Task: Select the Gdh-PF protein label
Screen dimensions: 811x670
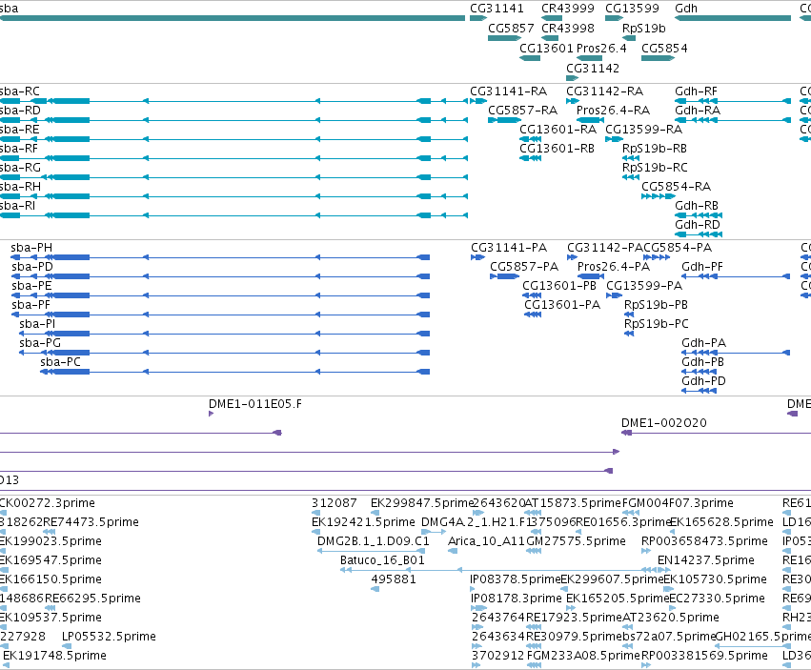Action: pos(701,267)
